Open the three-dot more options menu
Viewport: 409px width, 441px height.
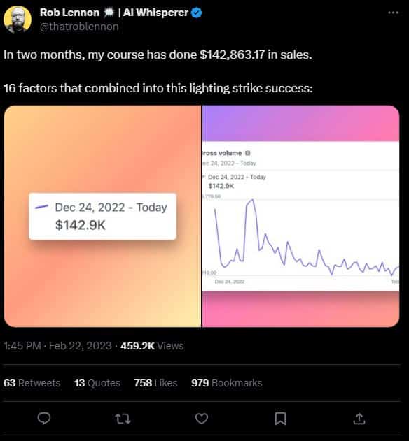[x=393, y=13]
